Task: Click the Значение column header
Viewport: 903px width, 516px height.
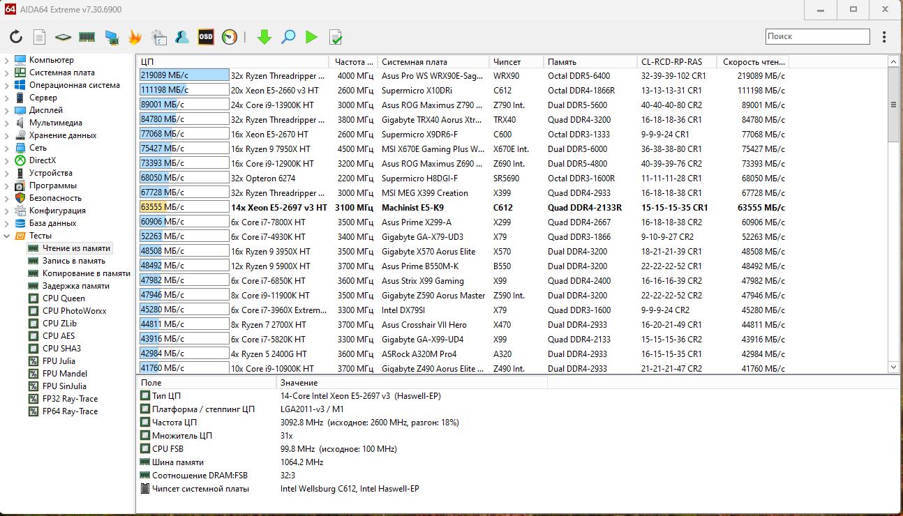Action: [x=412, y=383]
